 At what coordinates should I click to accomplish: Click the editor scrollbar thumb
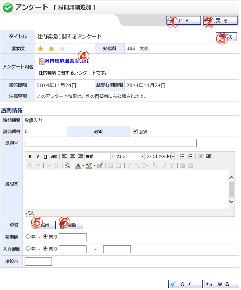(x=231, y=189)
